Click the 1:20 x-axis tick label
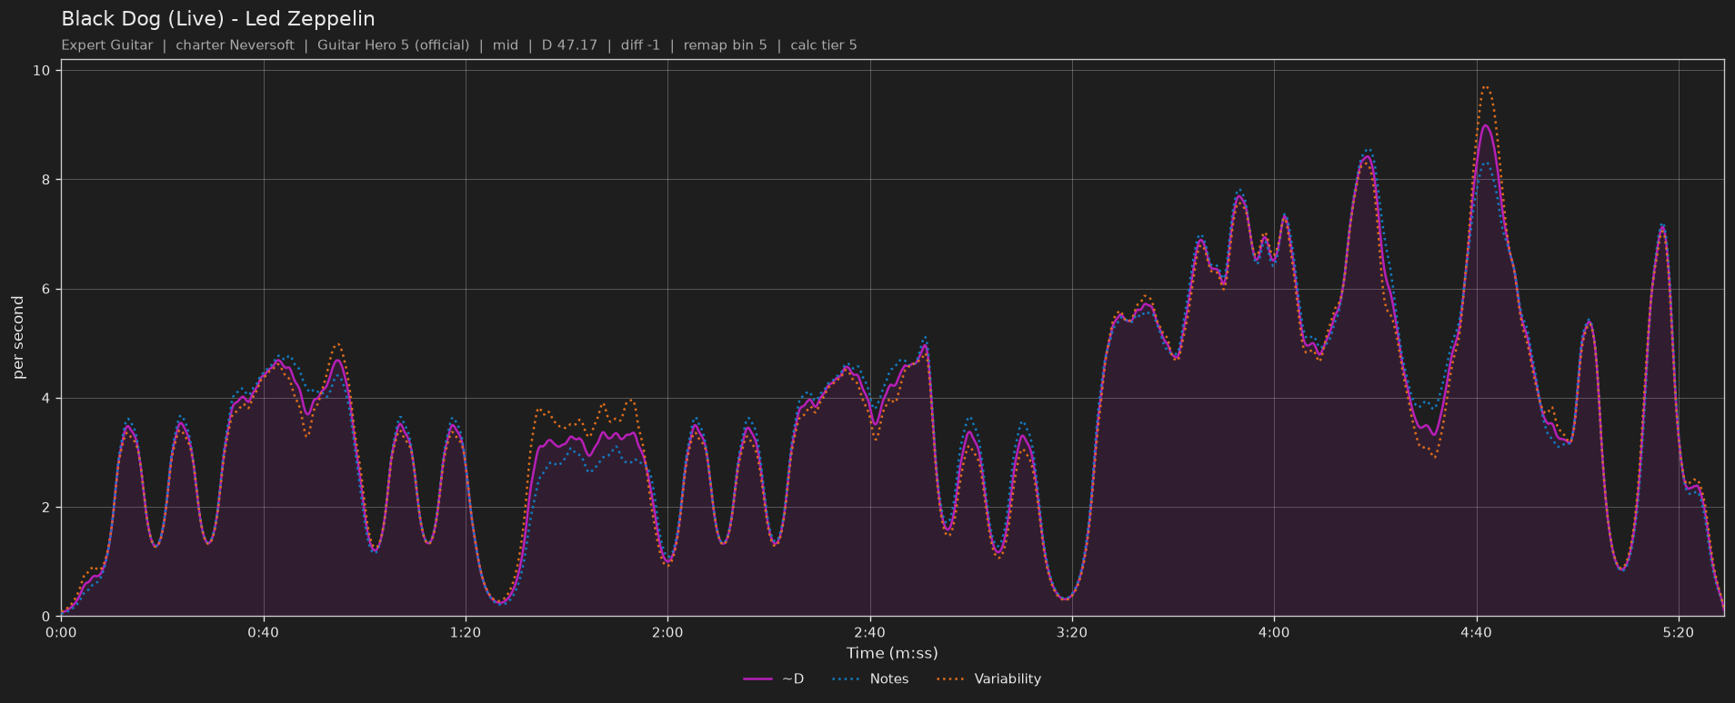Image resolution: width=1735 pixels, height=703 pixels. point(466,633)
